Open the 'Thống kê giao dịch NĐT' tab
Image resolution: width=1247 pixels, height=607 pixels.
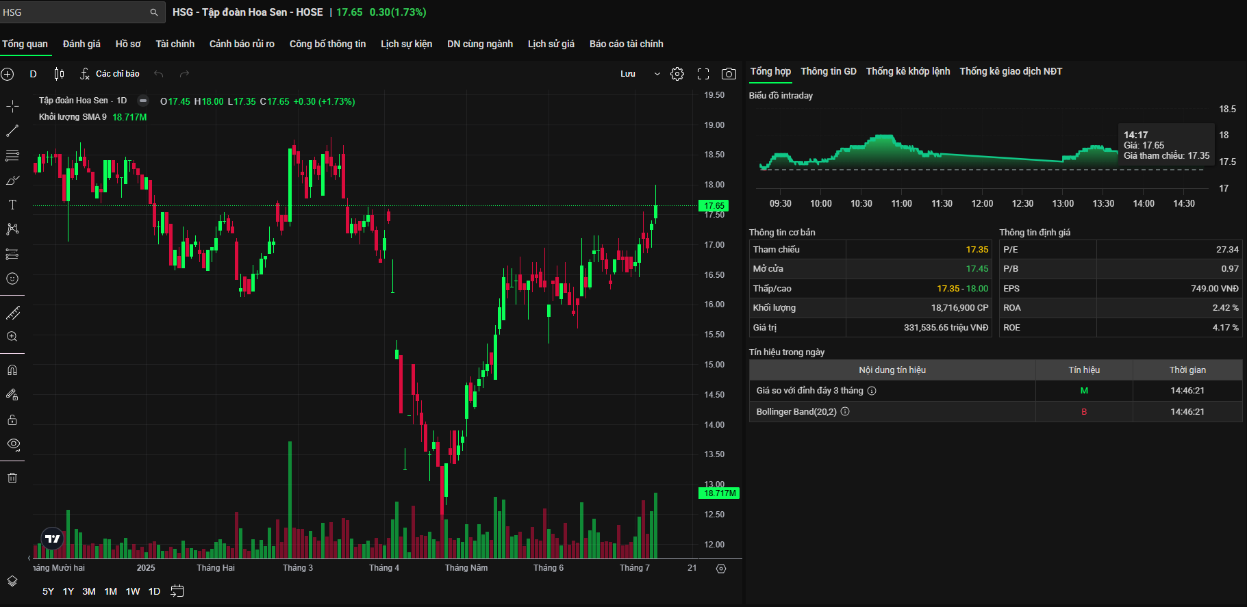[1011, 71]
